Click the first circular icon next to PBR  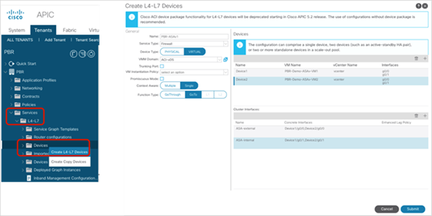74,54
